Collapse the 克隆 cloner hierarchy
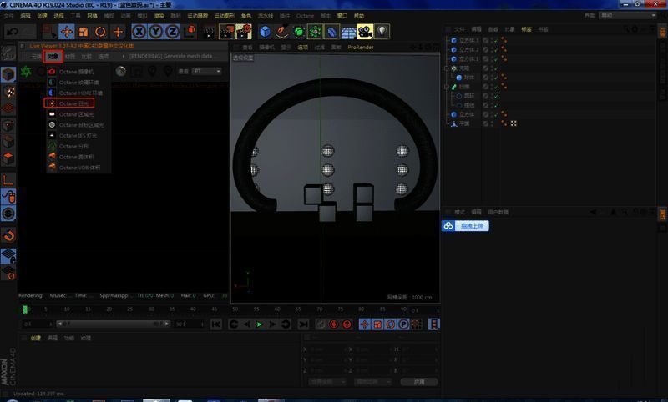This screenshot has height=402, width=668. (448, 68)
